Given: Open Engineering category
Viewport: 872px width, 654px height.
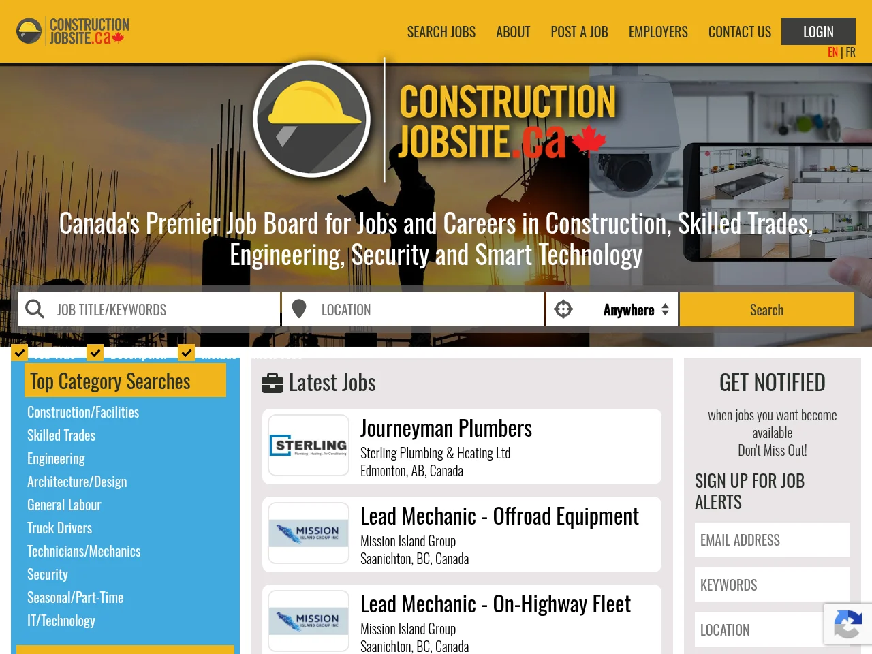Looking at the screenshot, I should (56, 458).
